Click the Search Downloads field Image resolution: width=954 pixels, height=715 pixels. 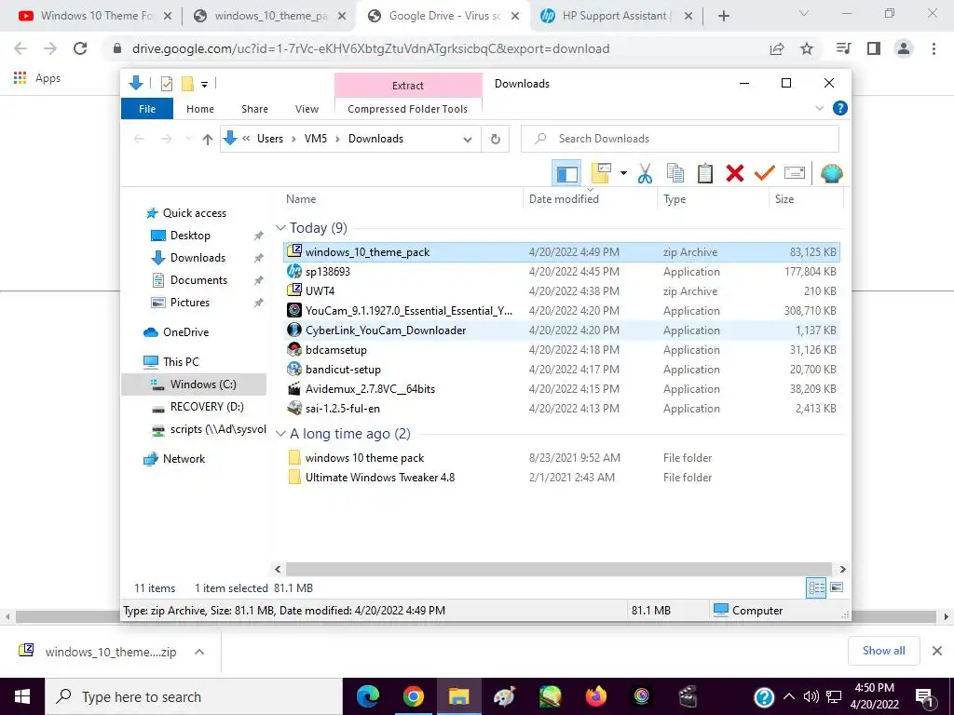[x=679, y=139]
